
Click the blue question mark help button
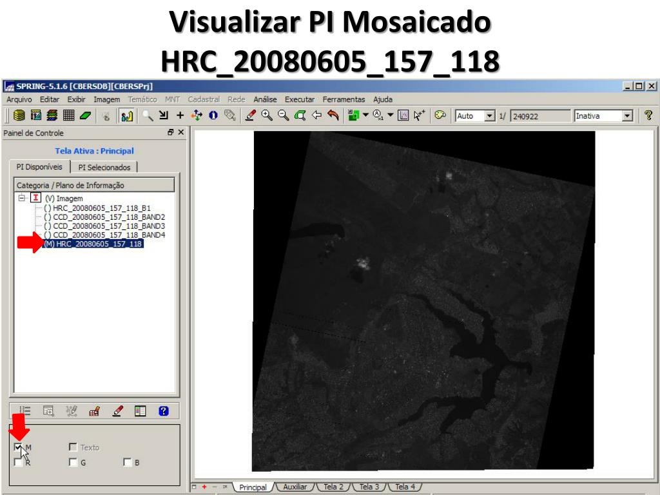point(164,411)
